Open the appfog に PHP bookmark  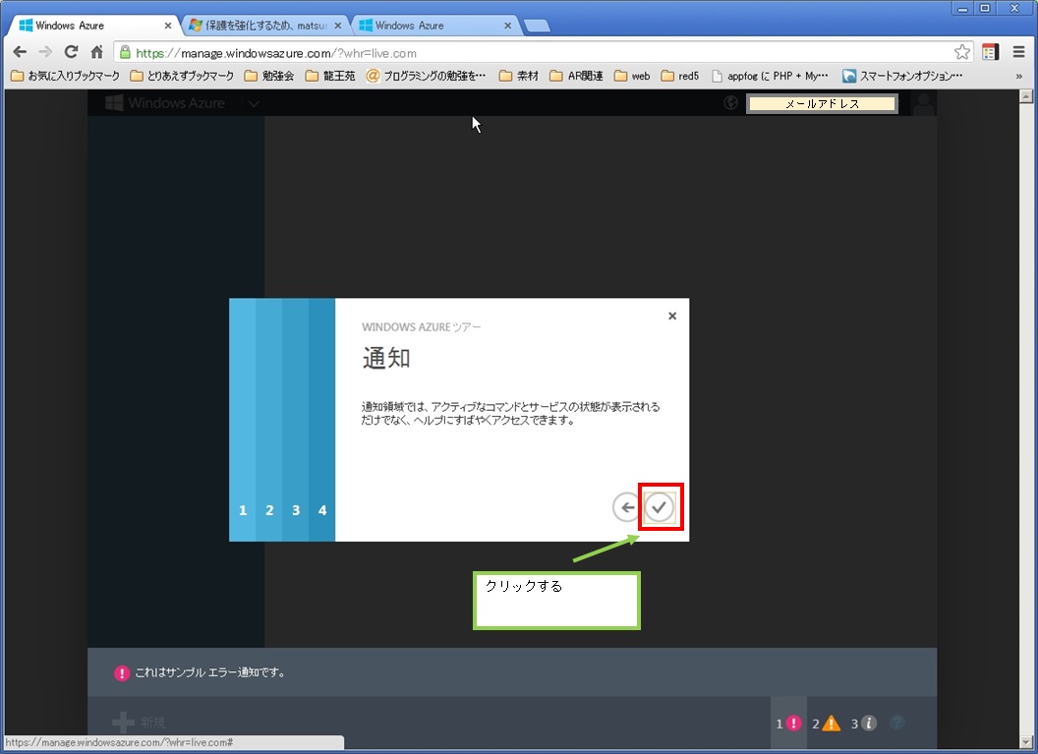[770, 76]
